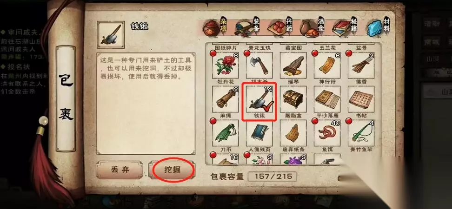Switch to the 丹药 pills tab

coord(280,28)
